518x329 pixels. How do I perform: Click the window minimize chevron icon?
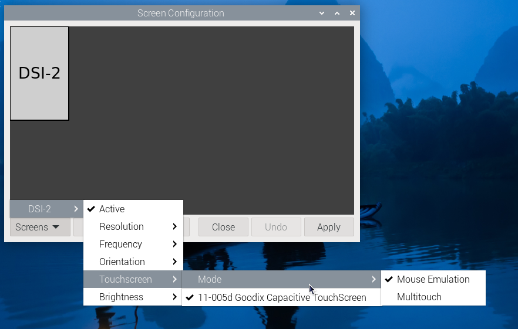322,13
